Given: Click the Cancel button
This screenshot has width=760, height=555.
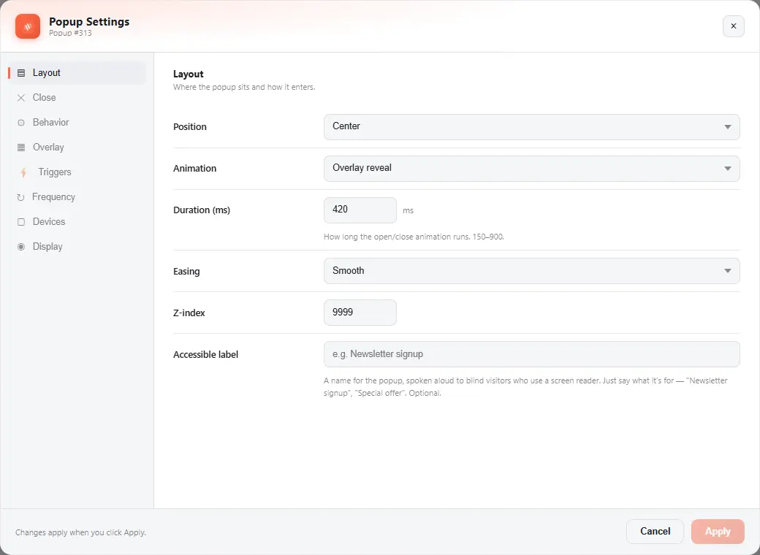Looking at the screenshot, I should (655, 532).
